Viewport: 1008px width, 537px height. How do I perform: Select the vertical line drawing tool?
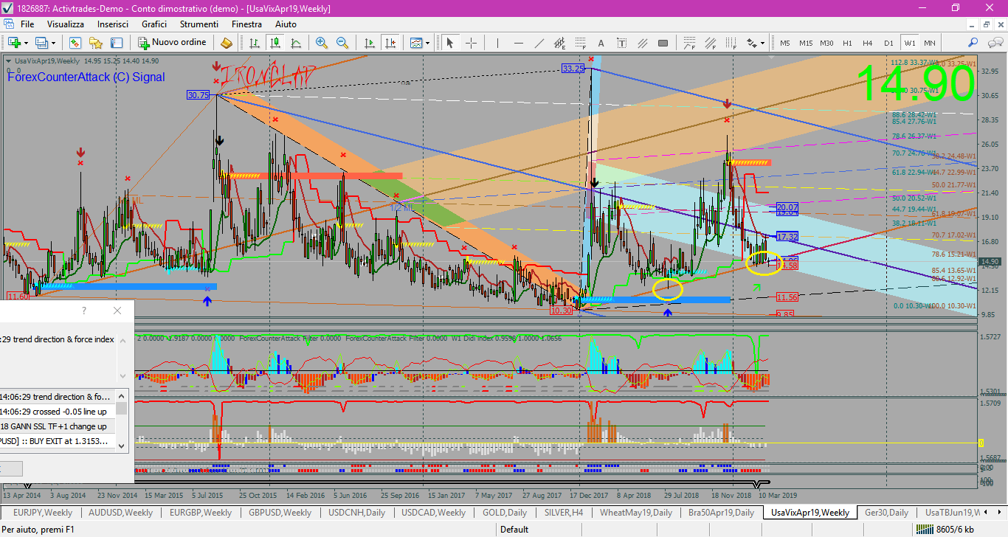click(x=498, y=43)
